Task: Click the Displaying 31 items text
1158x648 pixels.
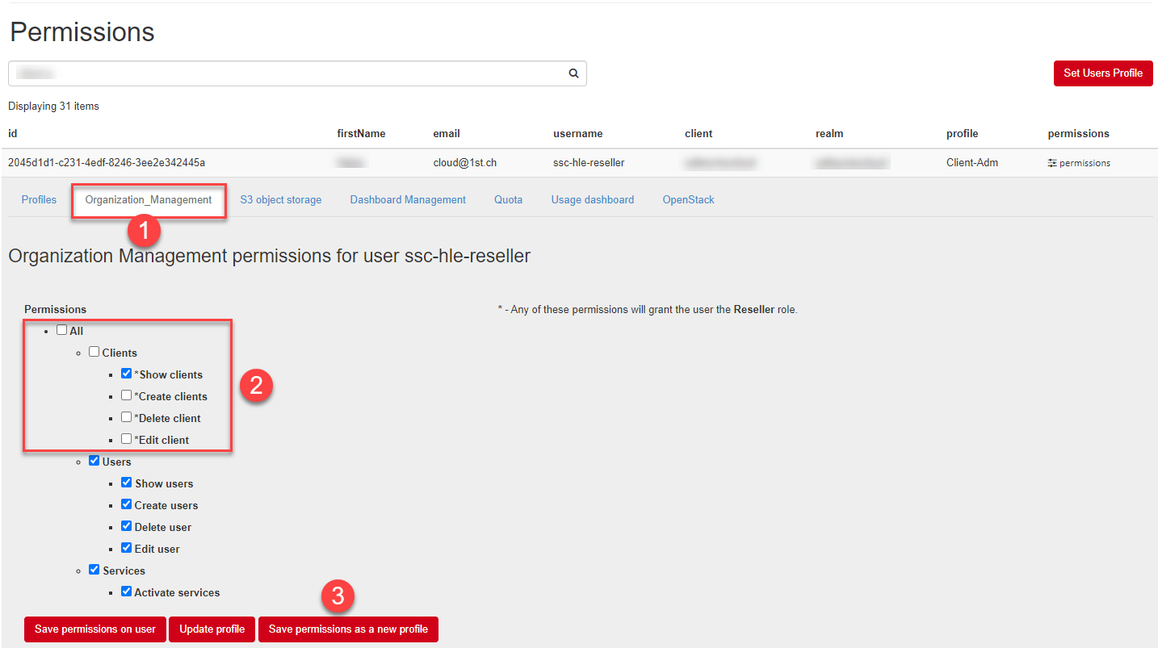Action: (x=53, y=107)
